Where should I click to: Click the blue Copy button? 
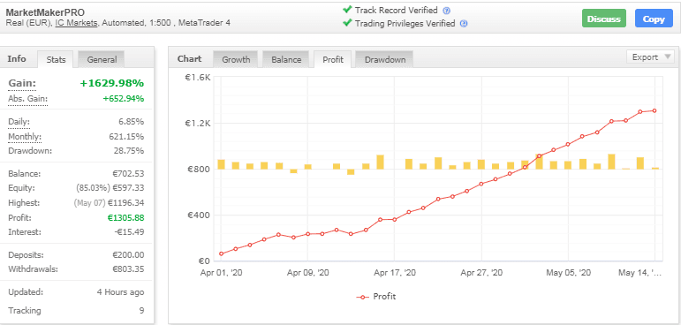pos(654,19)
